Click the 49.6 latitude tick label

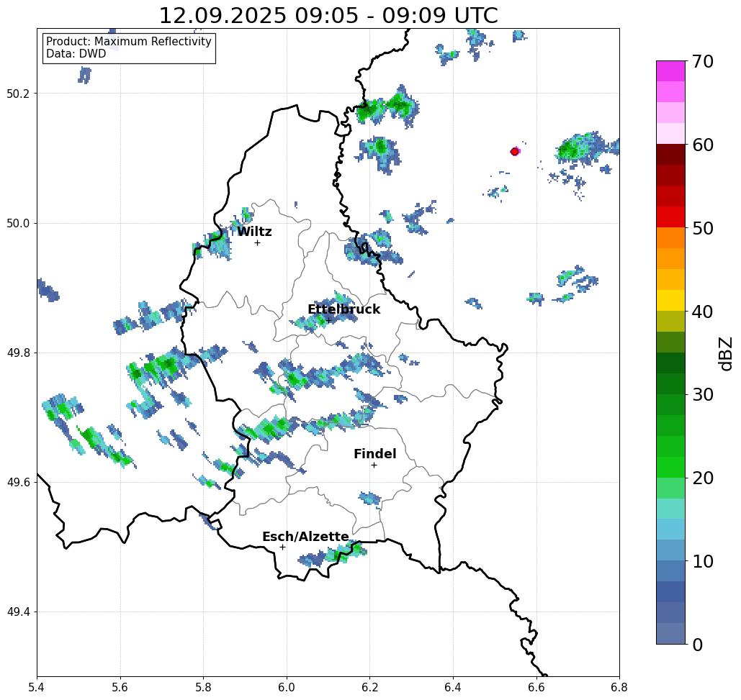click(x=18, y=483)
